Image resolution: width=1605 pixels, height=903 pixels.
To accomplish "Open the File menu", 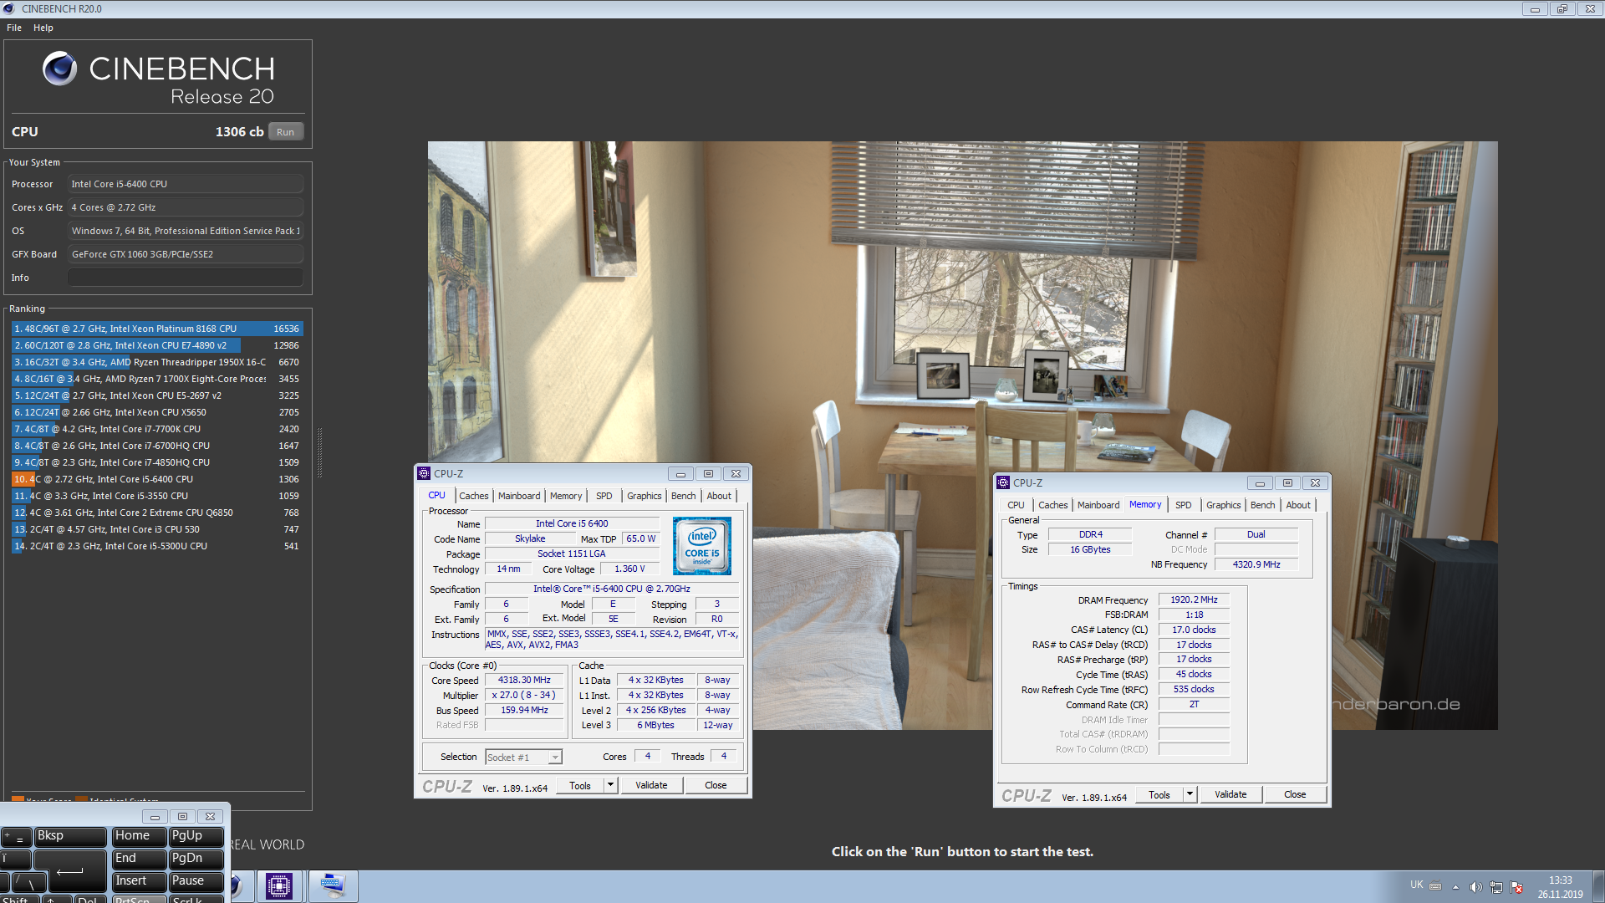I will [x=14, y=28].
